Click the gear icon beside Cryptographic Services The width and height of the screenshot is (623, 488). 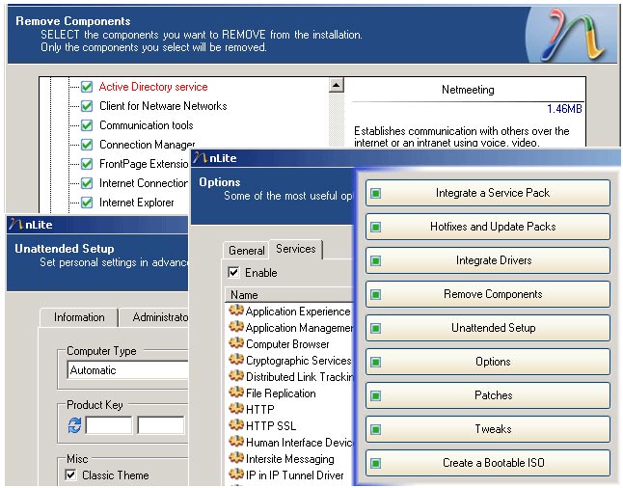[236, 359]
